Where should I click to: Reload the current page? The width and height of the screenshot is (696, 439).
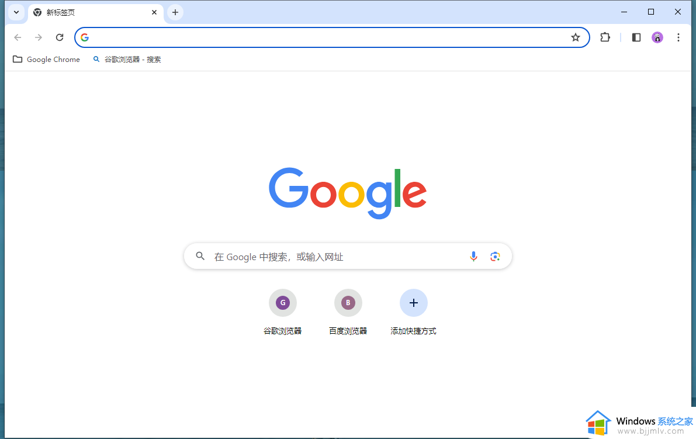pos(60,37)
